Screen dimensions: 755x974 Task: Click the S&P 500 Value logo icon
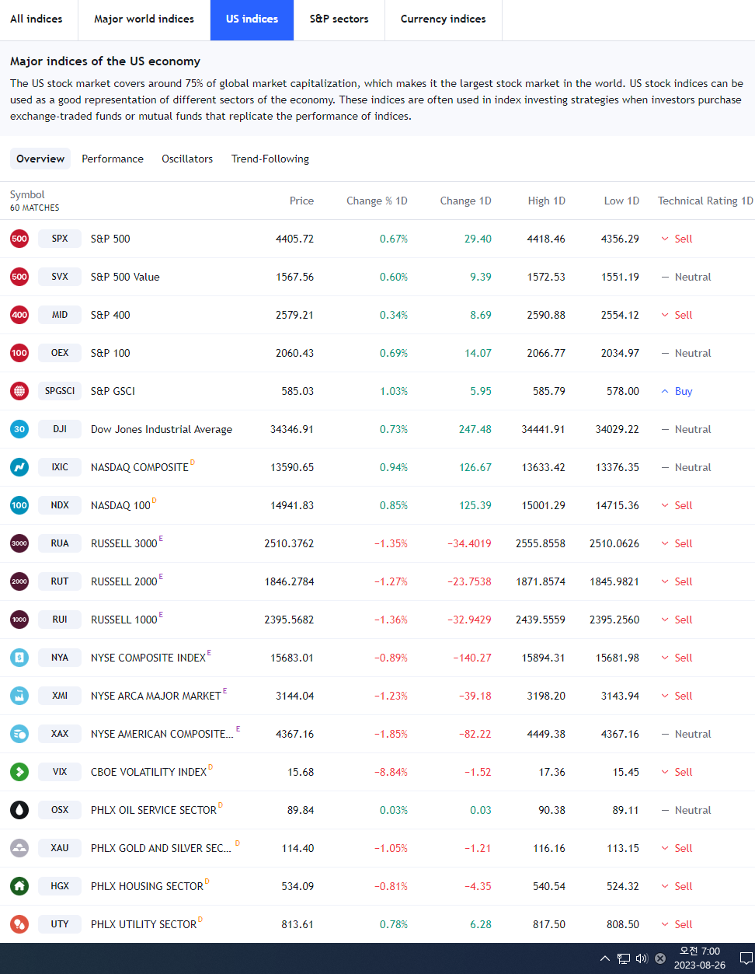pos(19,277)
